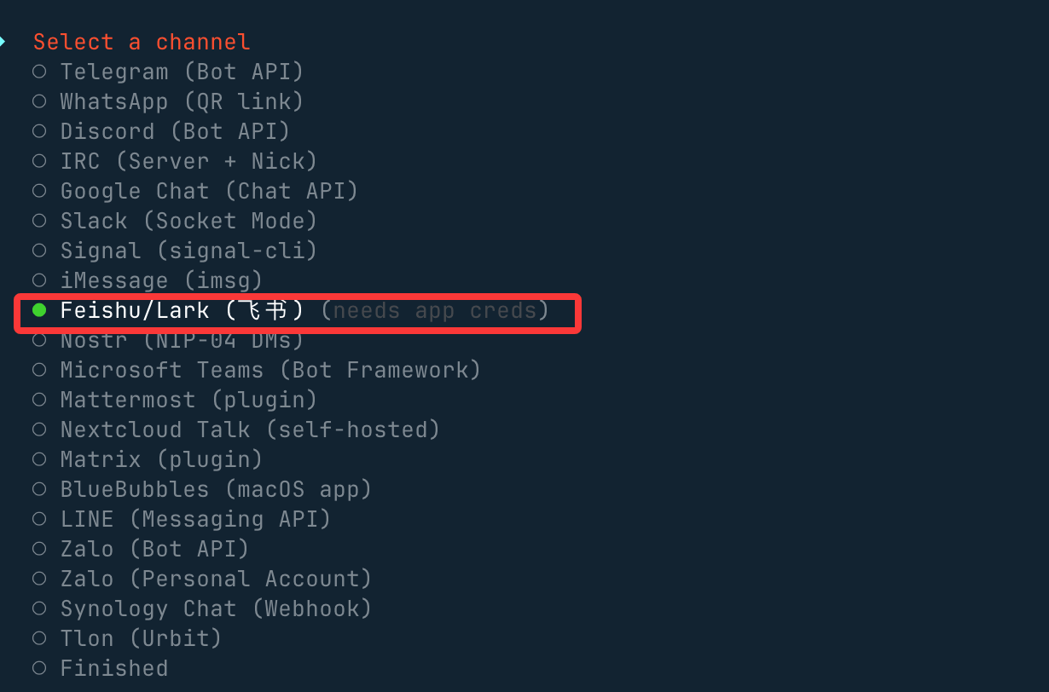Pick iMessage (imsg) from the list
This screenshot has width=1049, height=692.
(39, 280)
